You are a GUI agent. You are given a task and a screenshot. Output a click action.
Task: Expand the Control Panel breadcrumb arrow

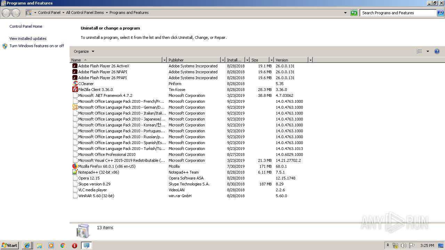pyautogui.click(x=63, y=12)
